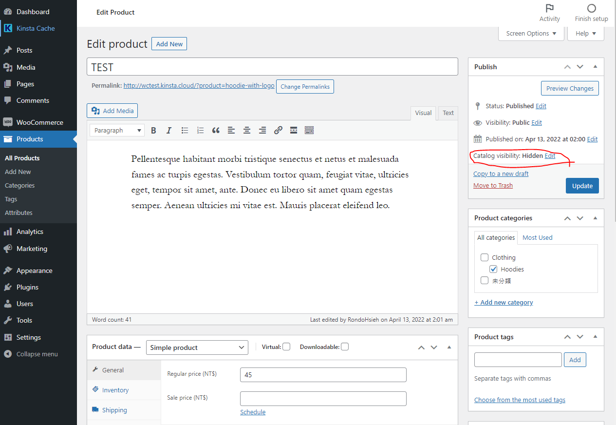Screen dimensions: 616x425
Task: Click Add Media button
Action: pos(112,111)
